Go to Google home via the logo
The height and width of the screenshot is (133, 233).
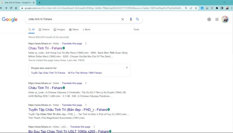coord(10,19)
